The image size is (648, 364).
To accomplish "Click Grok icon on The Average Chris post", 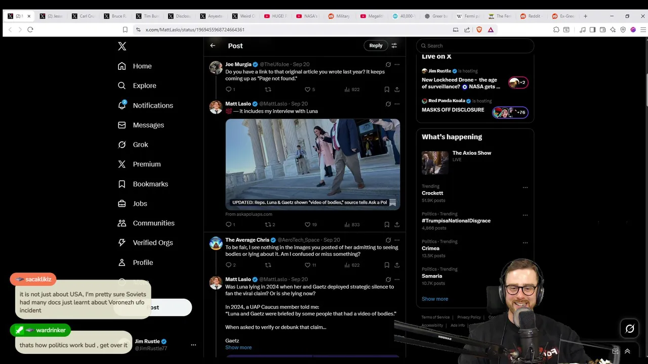I will tap(388, 240).
